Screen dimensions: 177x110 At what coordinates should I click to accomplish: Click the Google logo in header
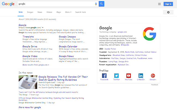(x=8, y=4)
